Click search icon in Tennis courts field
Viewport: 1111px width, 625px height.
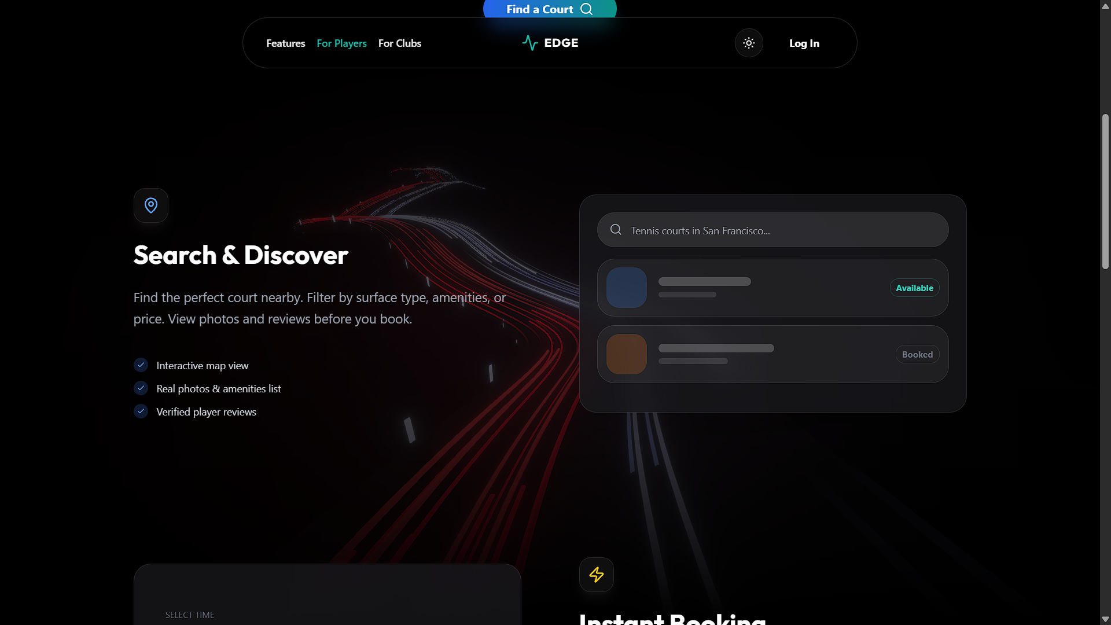pyautogui.click(x=616, y=230)
